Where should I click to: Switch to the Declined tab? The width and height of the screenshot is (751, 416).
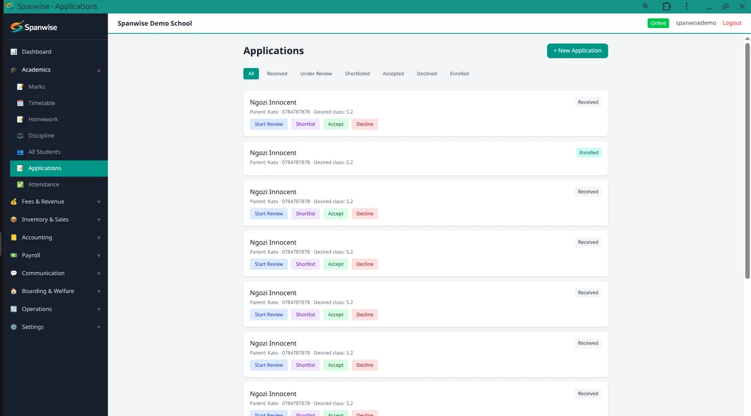[427, 74]
